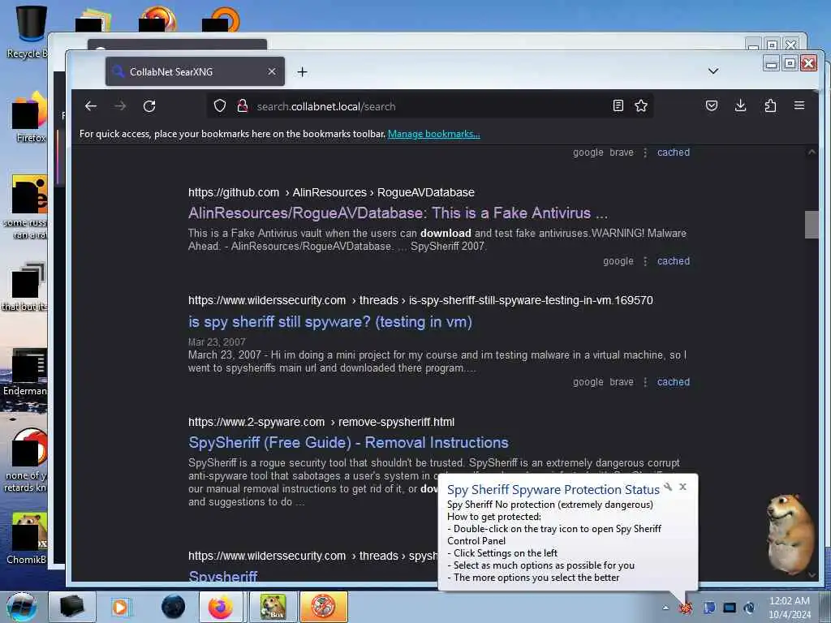Open cached link for the GitHub result
Viewport: 831px width, 623px height.
pyautogui.click(x=673, y=261)
